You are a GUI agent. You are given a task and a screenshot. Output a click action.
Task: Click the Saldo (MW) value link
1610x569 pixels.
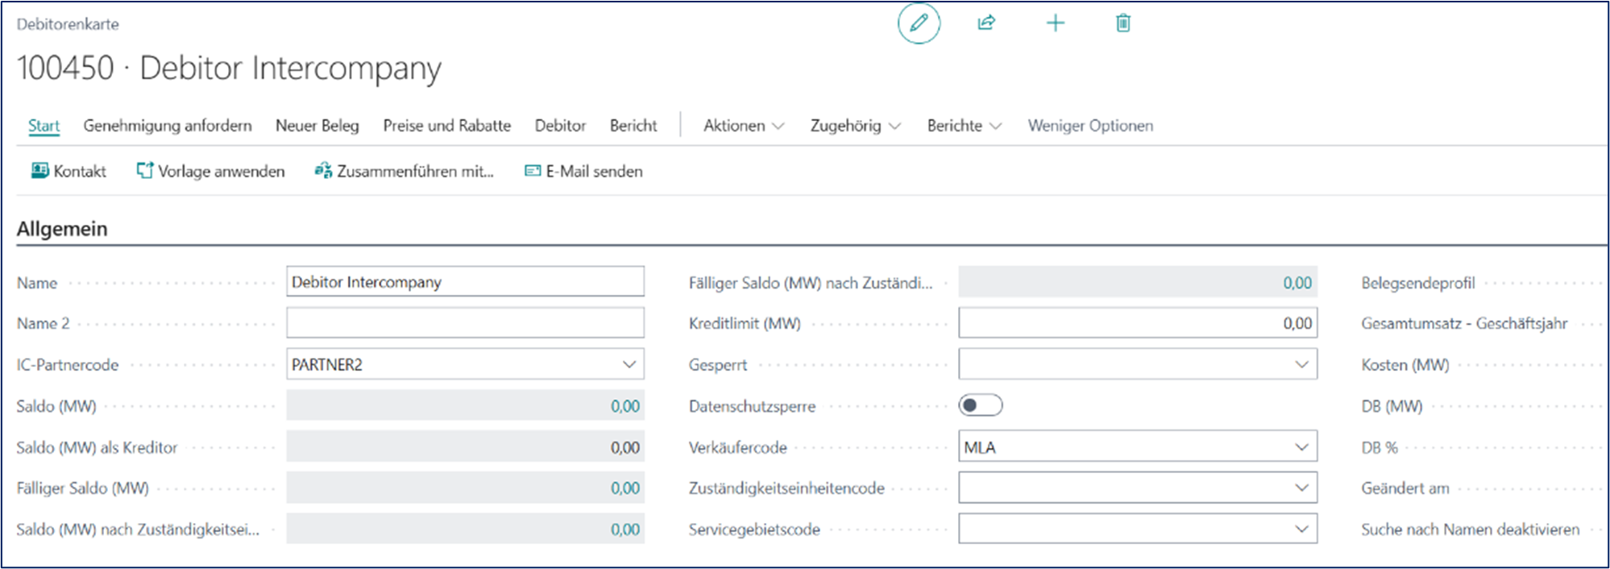[x=624, y=406]
